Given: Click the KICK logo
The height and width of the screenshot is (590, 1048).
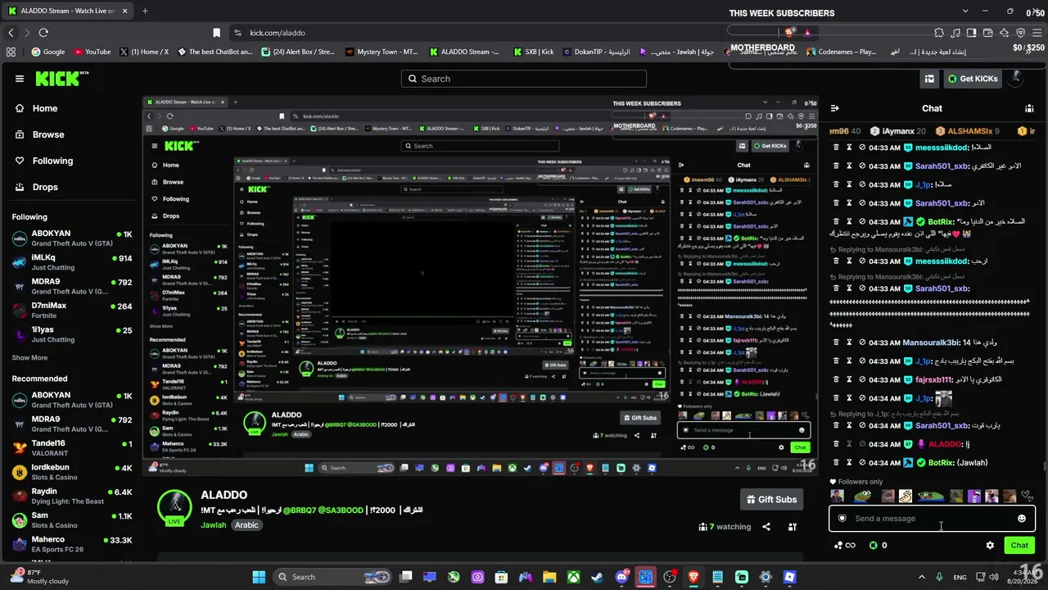Looking at the screenshot, I should 62,79.
